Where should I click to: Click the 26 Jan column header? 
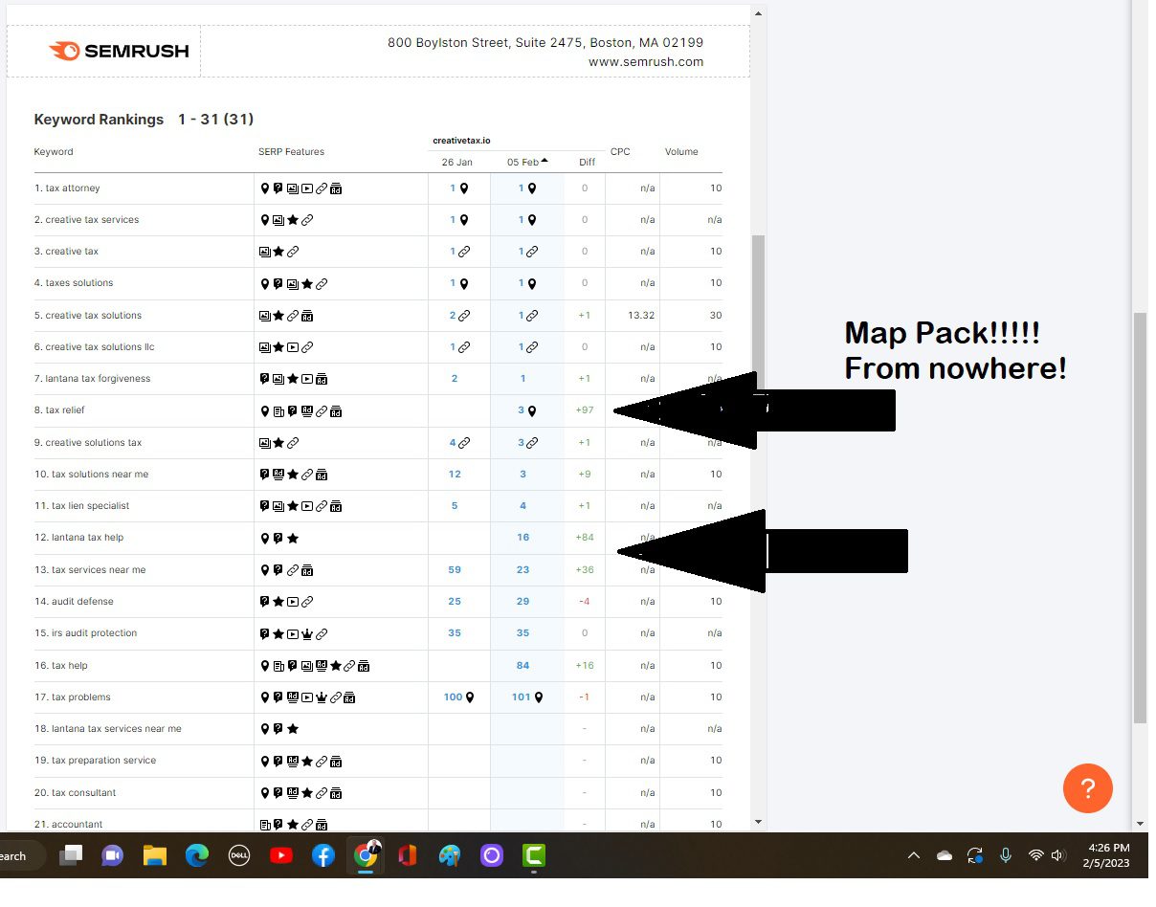pyautogui.click(x=456, y=162)
